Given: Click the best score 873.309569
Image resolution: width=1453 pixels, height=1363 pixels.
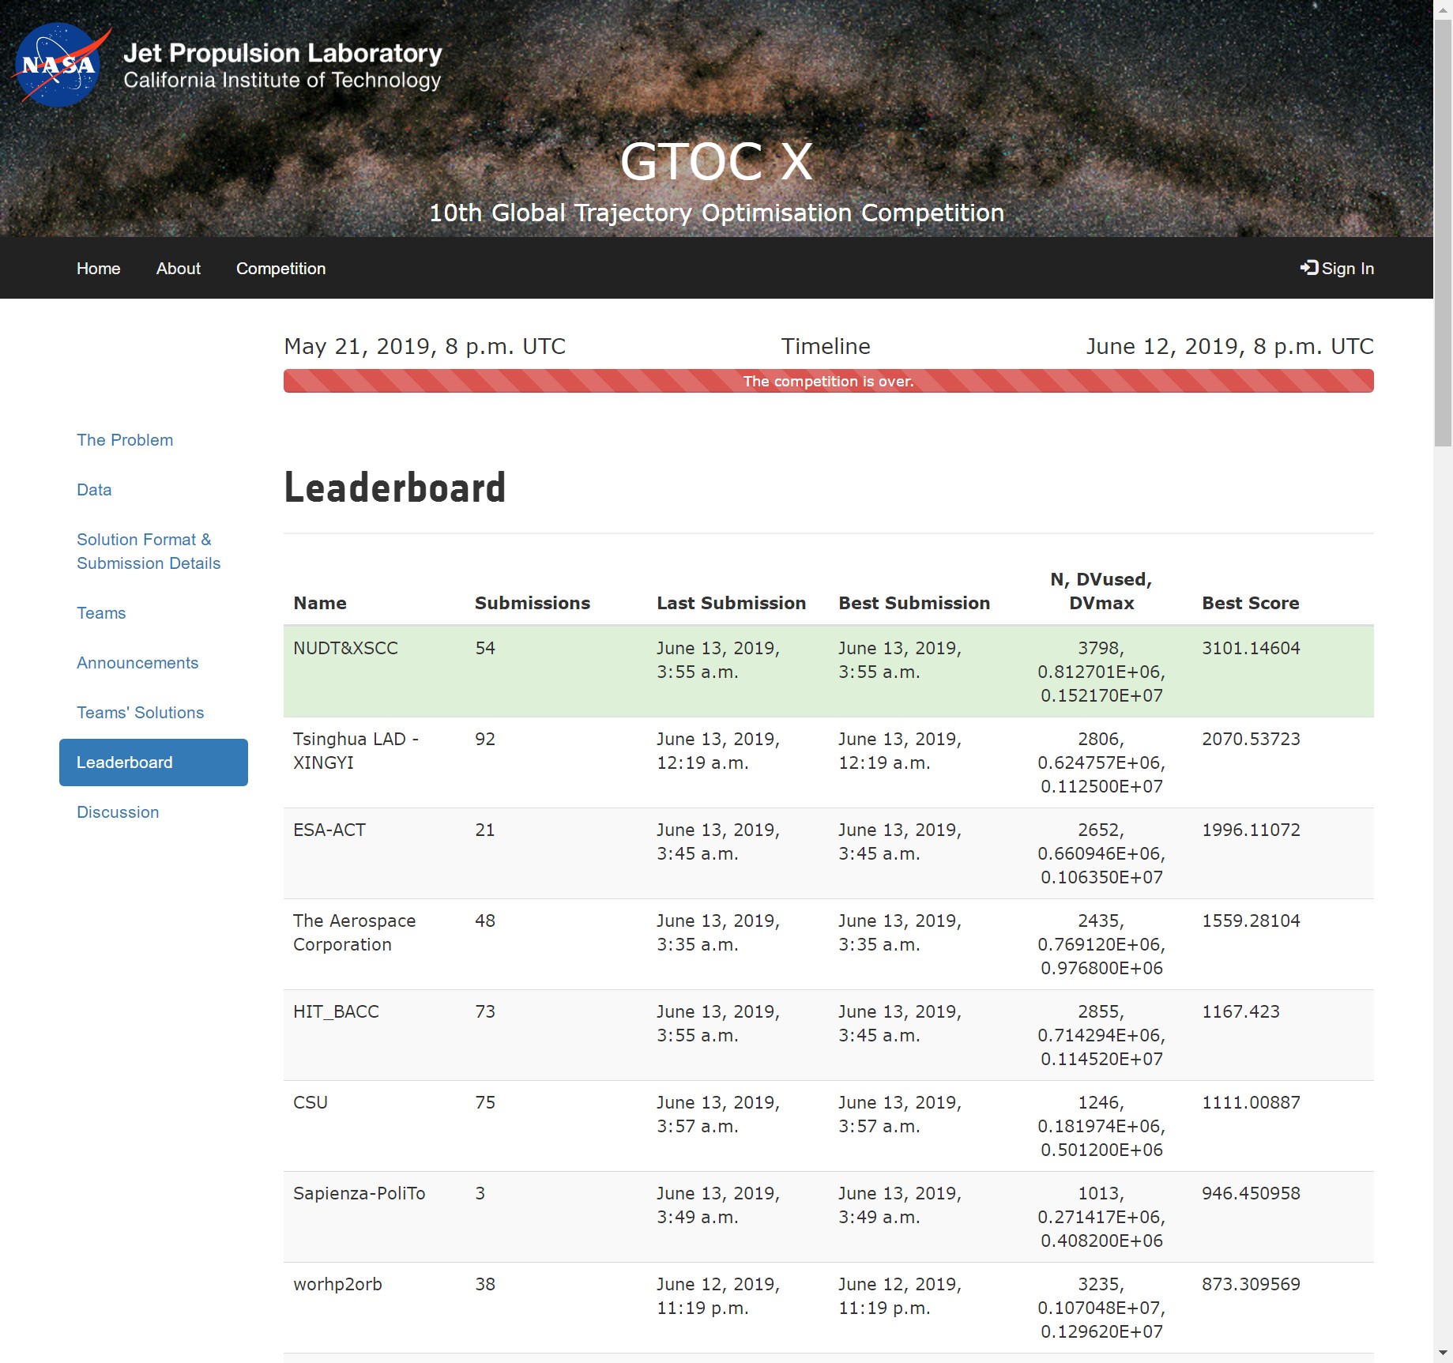Looking at the screenshot, I should tap(1251, 1284).
